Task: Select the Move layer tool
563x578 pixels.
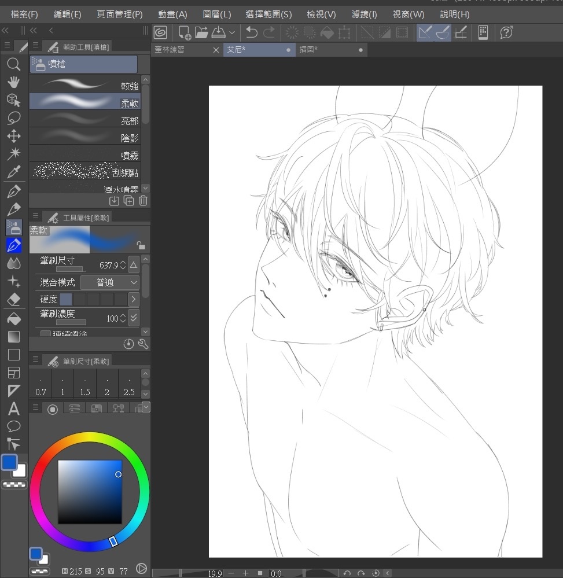Action: tap(14, 136)
